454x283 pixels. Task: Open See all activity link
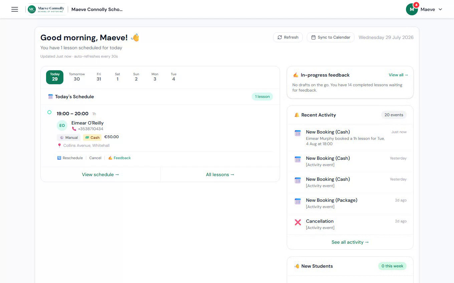click(350, 242)
